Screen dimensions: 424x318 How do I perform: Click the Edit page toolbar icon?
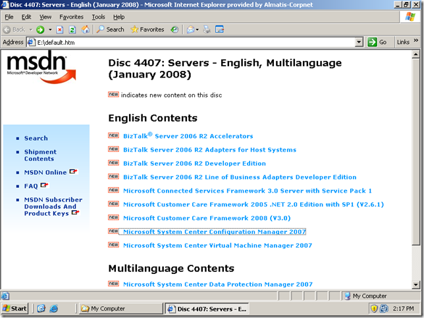click(x=219, y=29)
